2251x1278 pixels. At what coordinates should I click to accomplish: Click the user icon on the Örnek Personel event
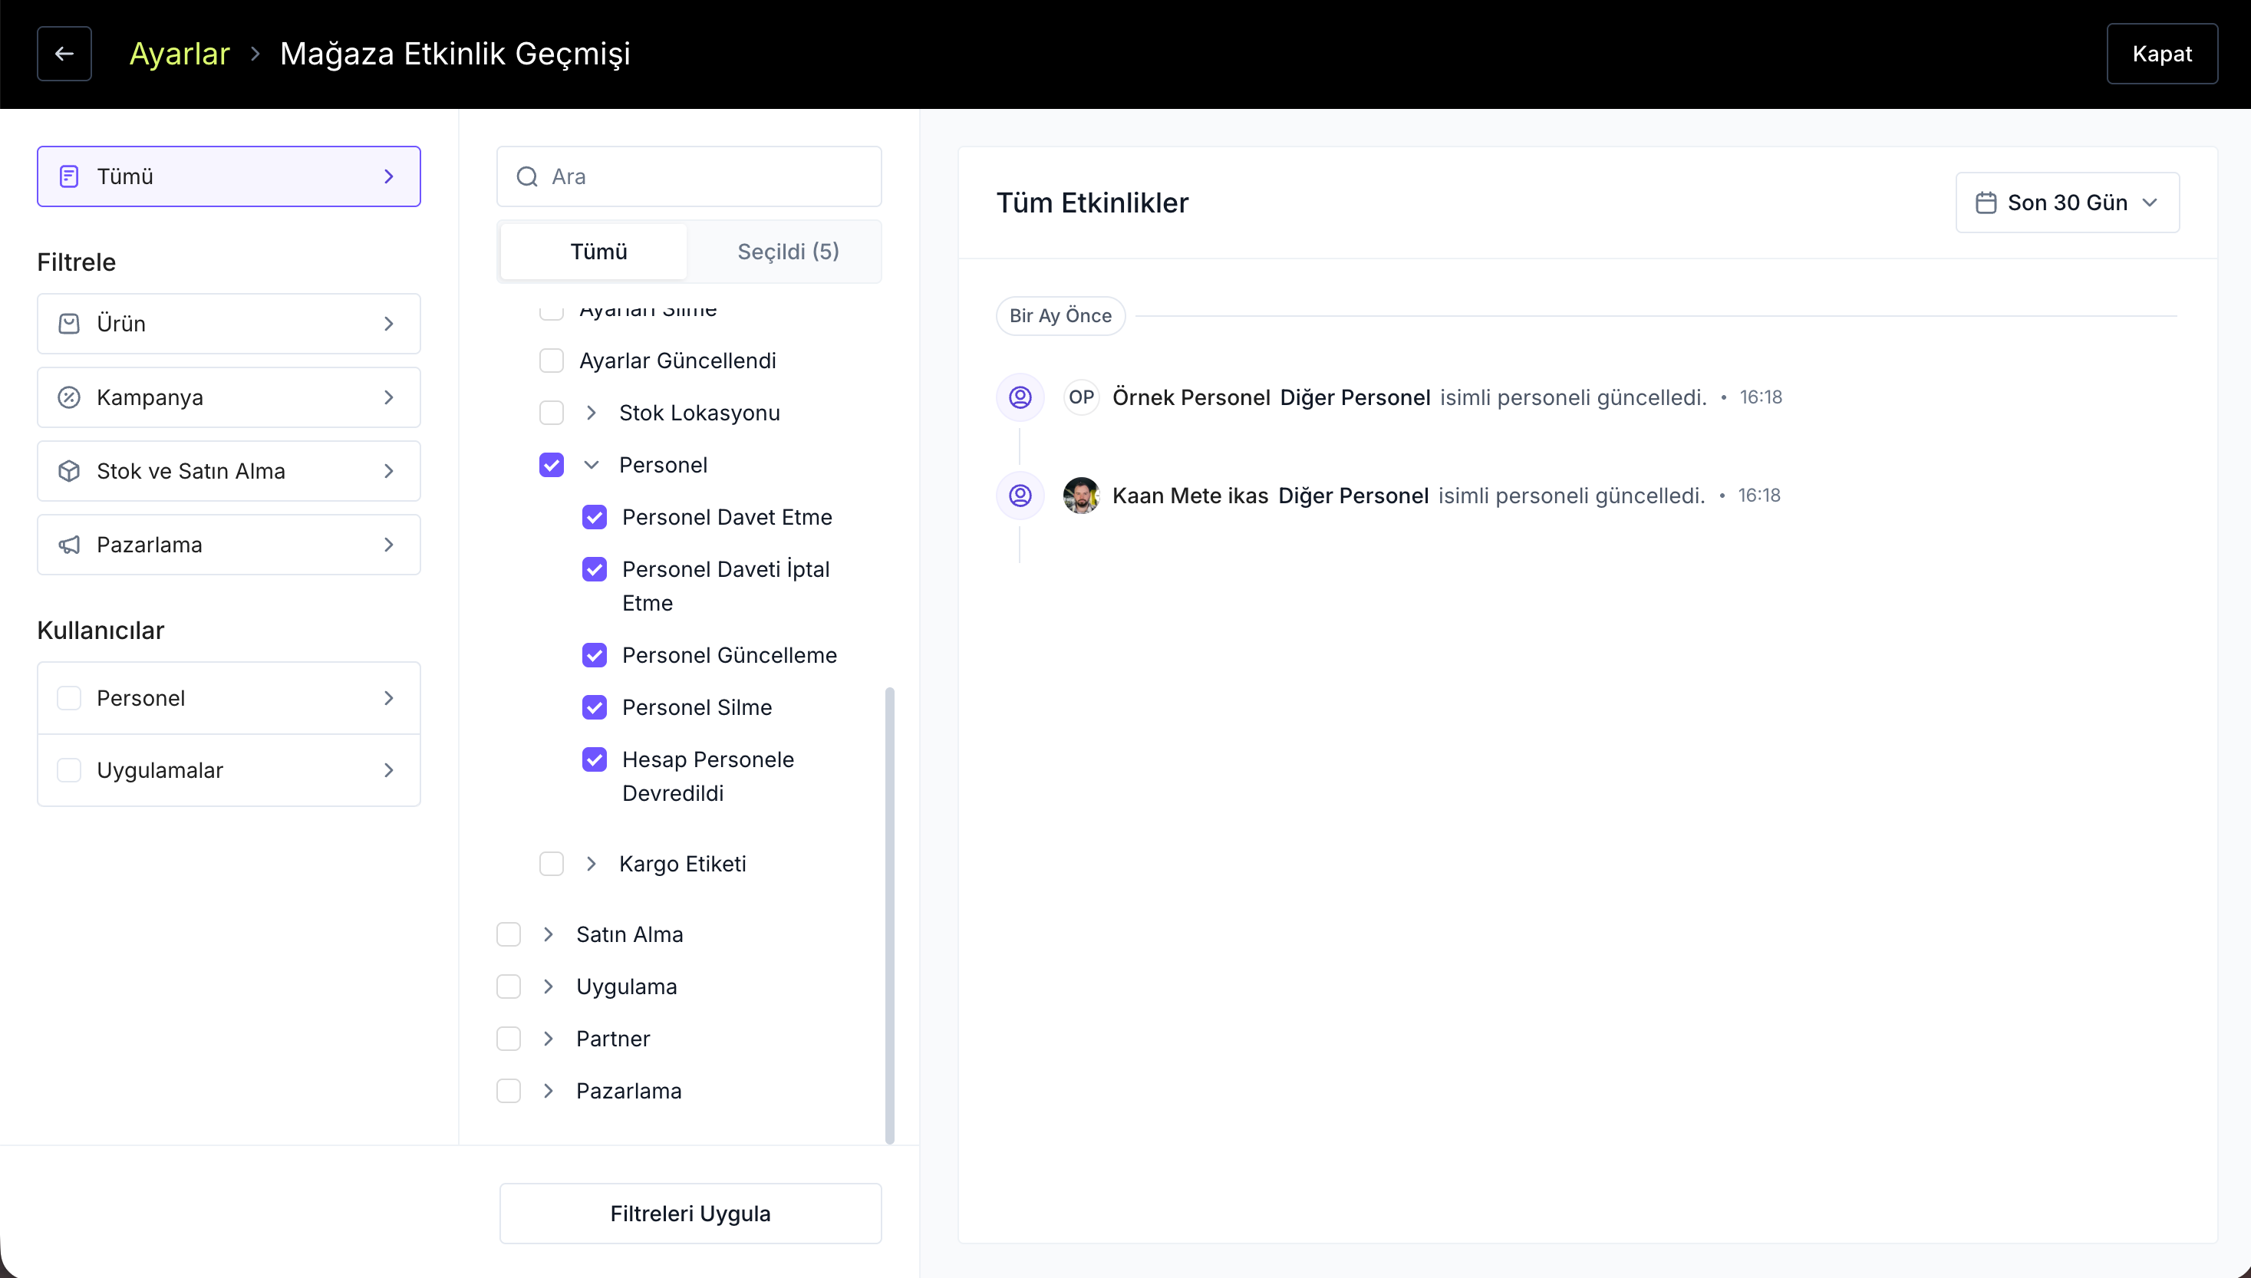1020,397
